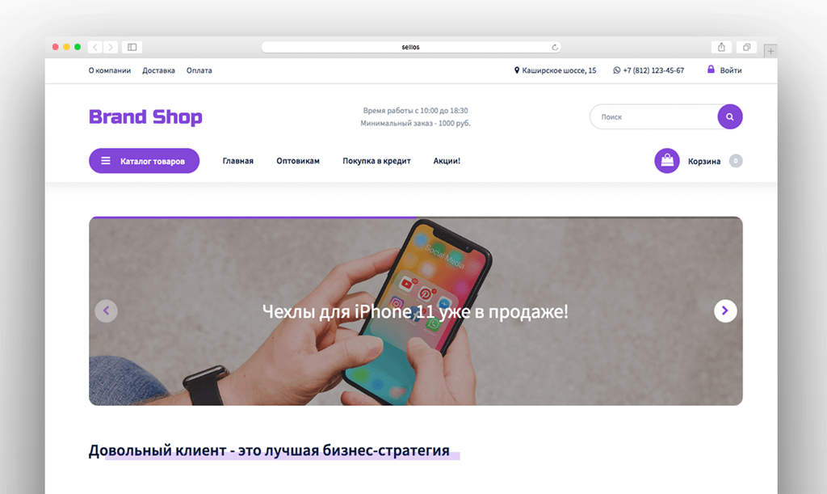Click the browser back arrow
The height and width of the screenshot is (494, 827).
tap(95, 47)
